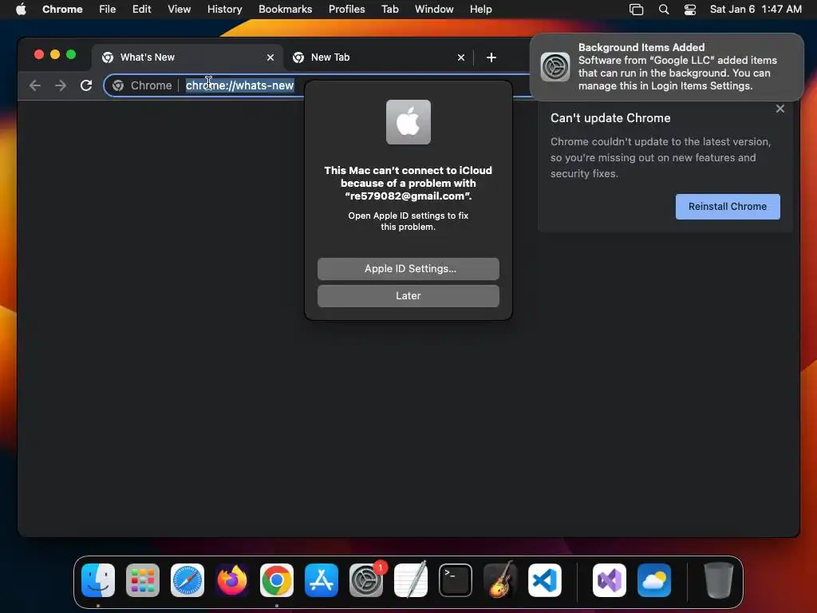Open the Chrome app menu
Image resolution: width=817 pixels, height=613 pixels.
62,10
